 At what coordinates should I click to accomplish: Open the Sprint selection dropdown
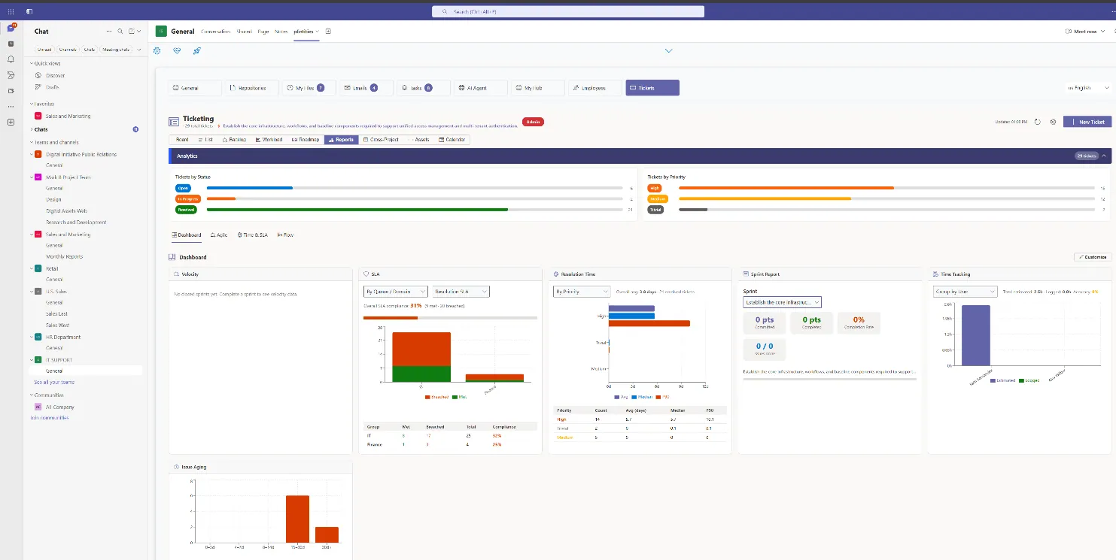click(x=782, y=302)
